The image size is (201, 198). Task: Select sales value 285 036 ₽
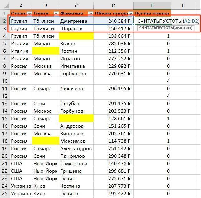(x=113, y=44)
